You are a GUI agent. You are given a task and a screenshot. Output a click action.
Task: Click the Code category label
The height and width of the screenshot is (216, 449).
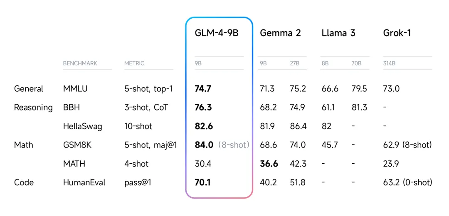coord(24,182)
